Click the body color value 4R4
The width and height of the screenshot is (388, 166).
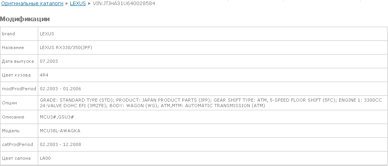(44, 75)
